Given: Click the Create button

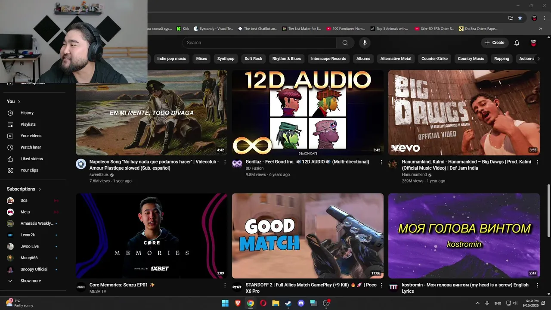Looking at the screenshot, I should (x=494, y=43).
